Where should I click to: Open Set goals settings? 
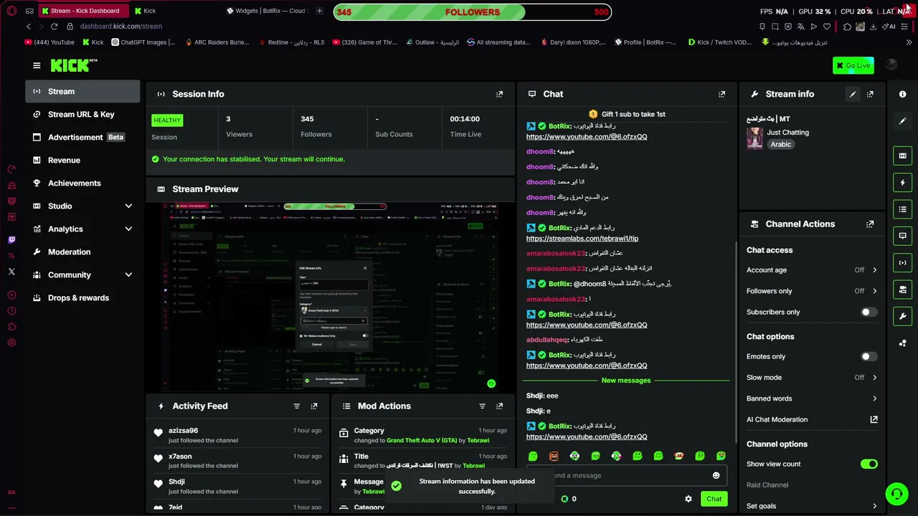pos(812,506)
